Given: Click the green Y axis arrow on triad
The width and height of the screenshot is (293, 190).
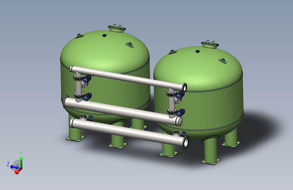Looking at the screenshot, I should click(21, 162).
